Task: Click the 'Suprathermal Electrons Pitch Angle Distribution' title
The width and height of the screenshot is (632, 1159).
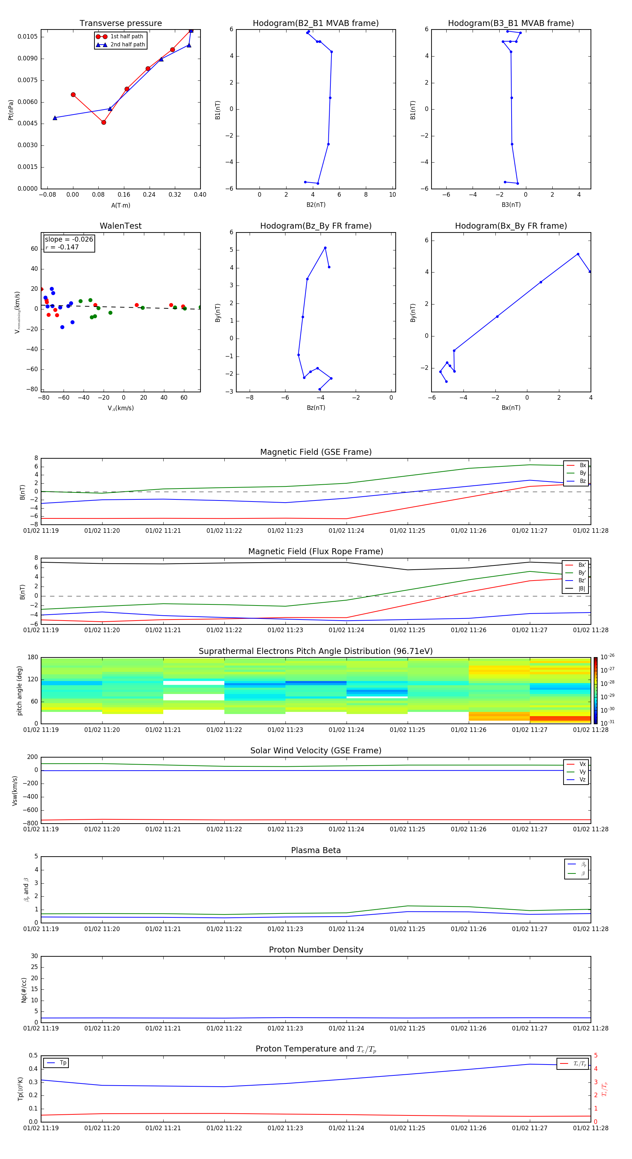Action: pos(316,651)
